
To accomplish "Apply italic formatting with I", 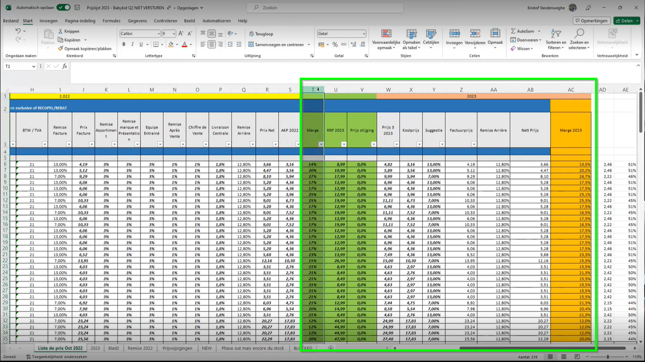I will [132, 44].
